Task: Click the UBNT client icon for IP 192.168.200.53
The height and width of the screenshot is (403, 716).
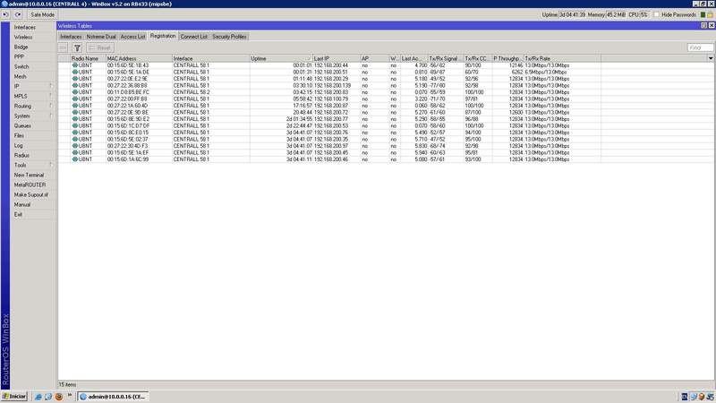Action: 75,125
